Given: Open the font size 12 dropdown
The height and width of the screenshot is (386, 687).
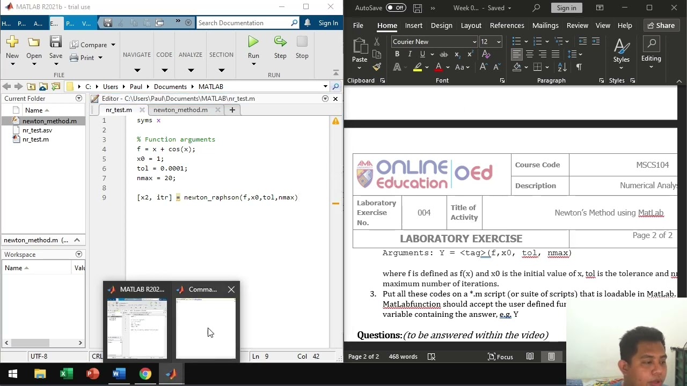Looking at the screenshot, I should point(499,42).
